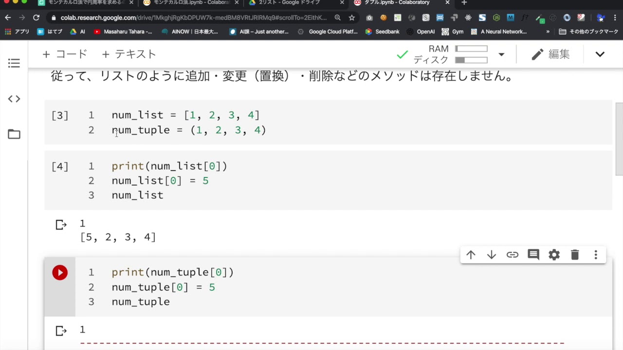
Task: Open Google Cloud Platform bookmark
Action: point(328,32)
